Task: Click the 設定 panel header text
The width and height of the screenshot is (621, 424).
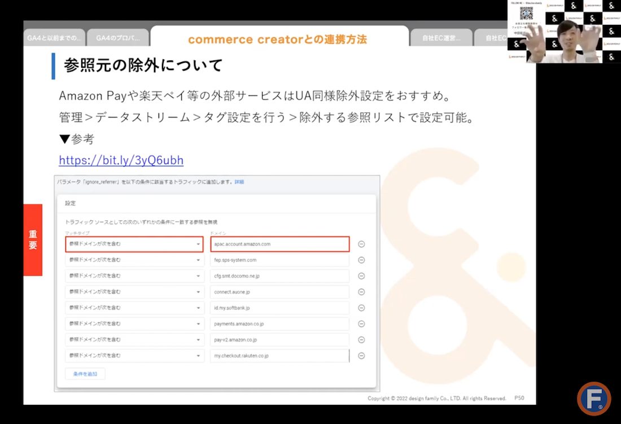Action: (x=71, y=203)
